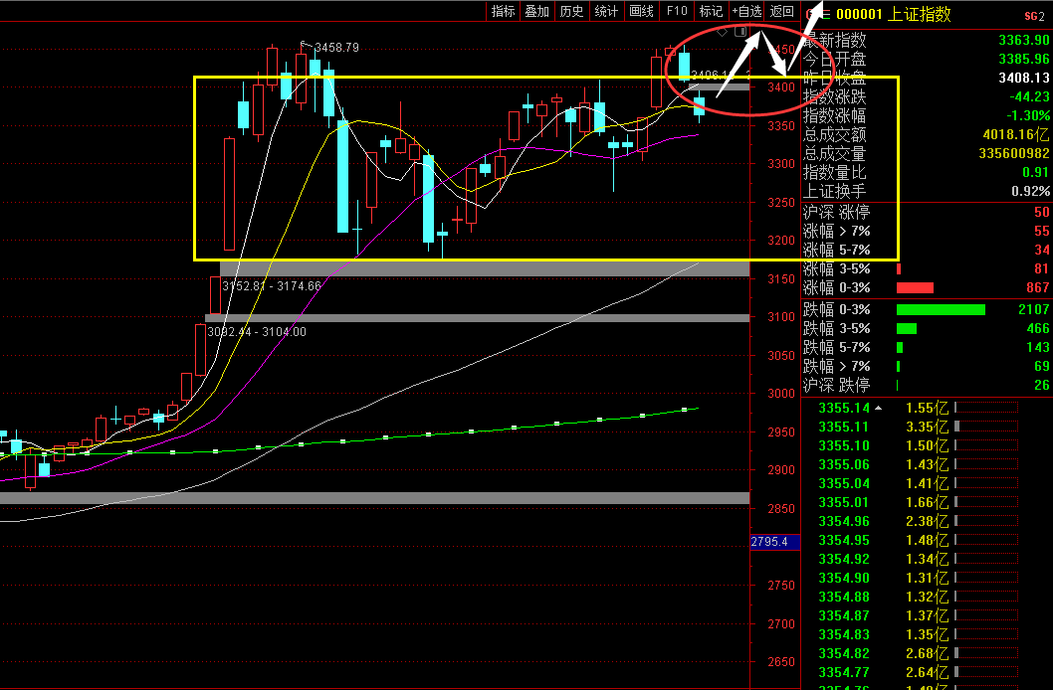The height and width of the screenshot is (690, 1053).
Task: Click the 指数量比 value 0.91
Action: [x=1035, y=172]
